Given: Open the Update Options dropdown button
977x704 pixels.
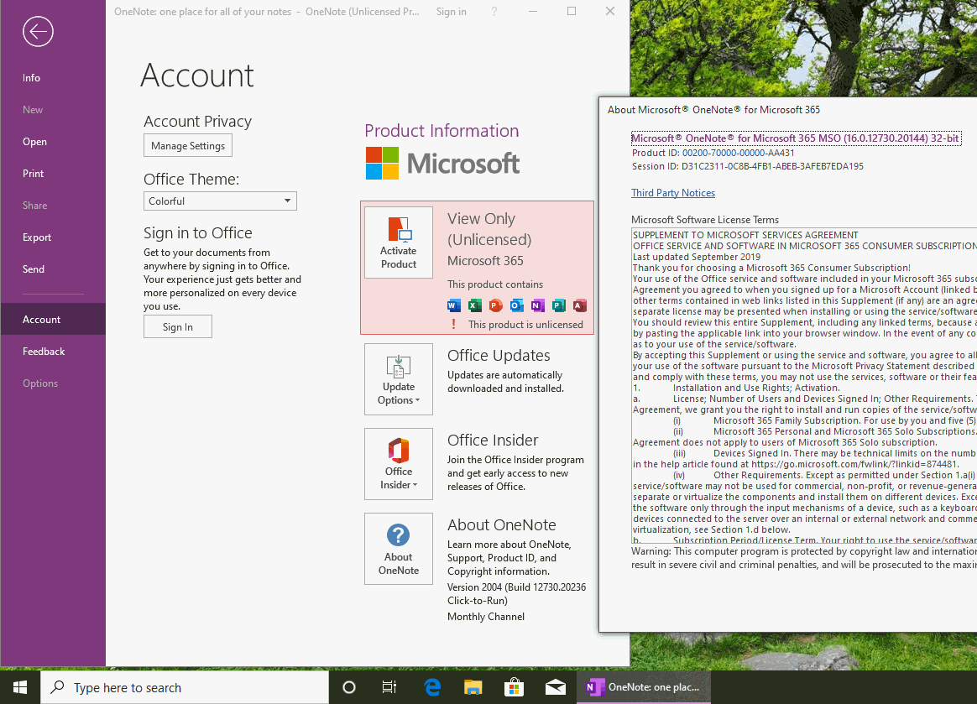Looking at the screenshot, I should (399, 378).
